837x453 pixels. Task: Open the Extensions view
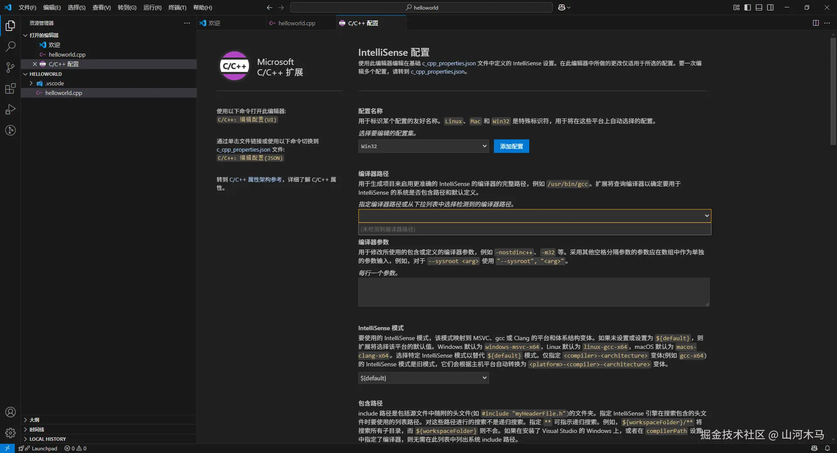pos(10,89)
